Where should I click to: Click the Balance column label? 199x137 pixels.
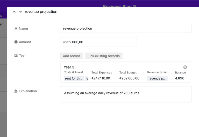click(x=180, y=73)
